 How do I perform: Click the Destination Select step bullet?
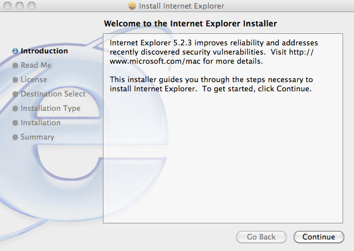click(15, 94)
